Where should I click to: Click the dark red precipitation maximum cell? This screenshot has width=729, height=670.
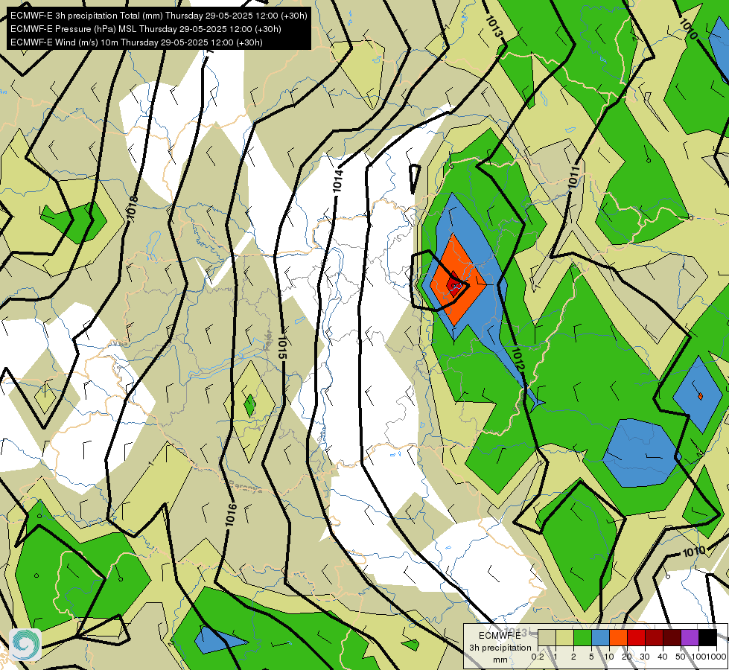coord(453,284)
